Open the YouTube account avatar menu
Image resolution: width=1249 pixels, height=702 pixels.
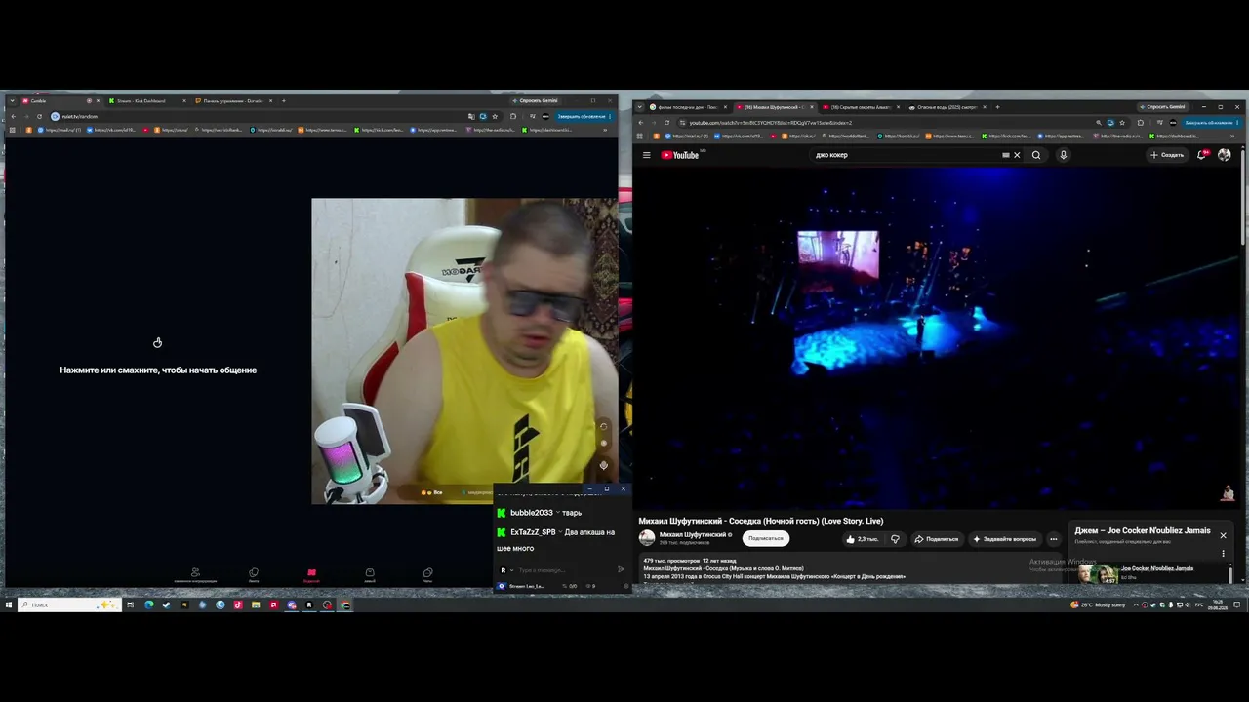(x=1225, y=155)
